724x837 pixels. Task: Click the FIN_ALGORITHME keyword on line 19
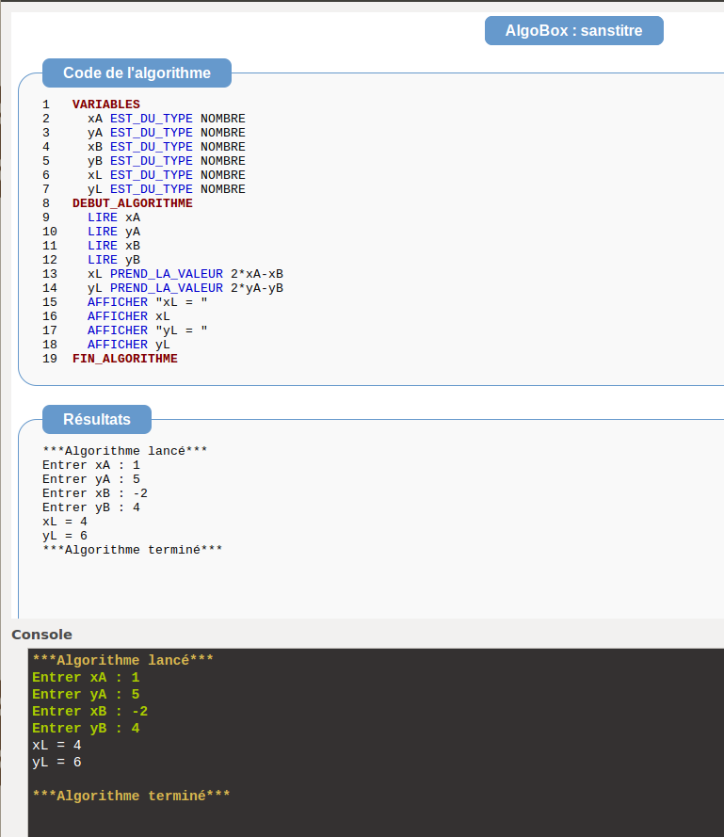coord(124,359)
